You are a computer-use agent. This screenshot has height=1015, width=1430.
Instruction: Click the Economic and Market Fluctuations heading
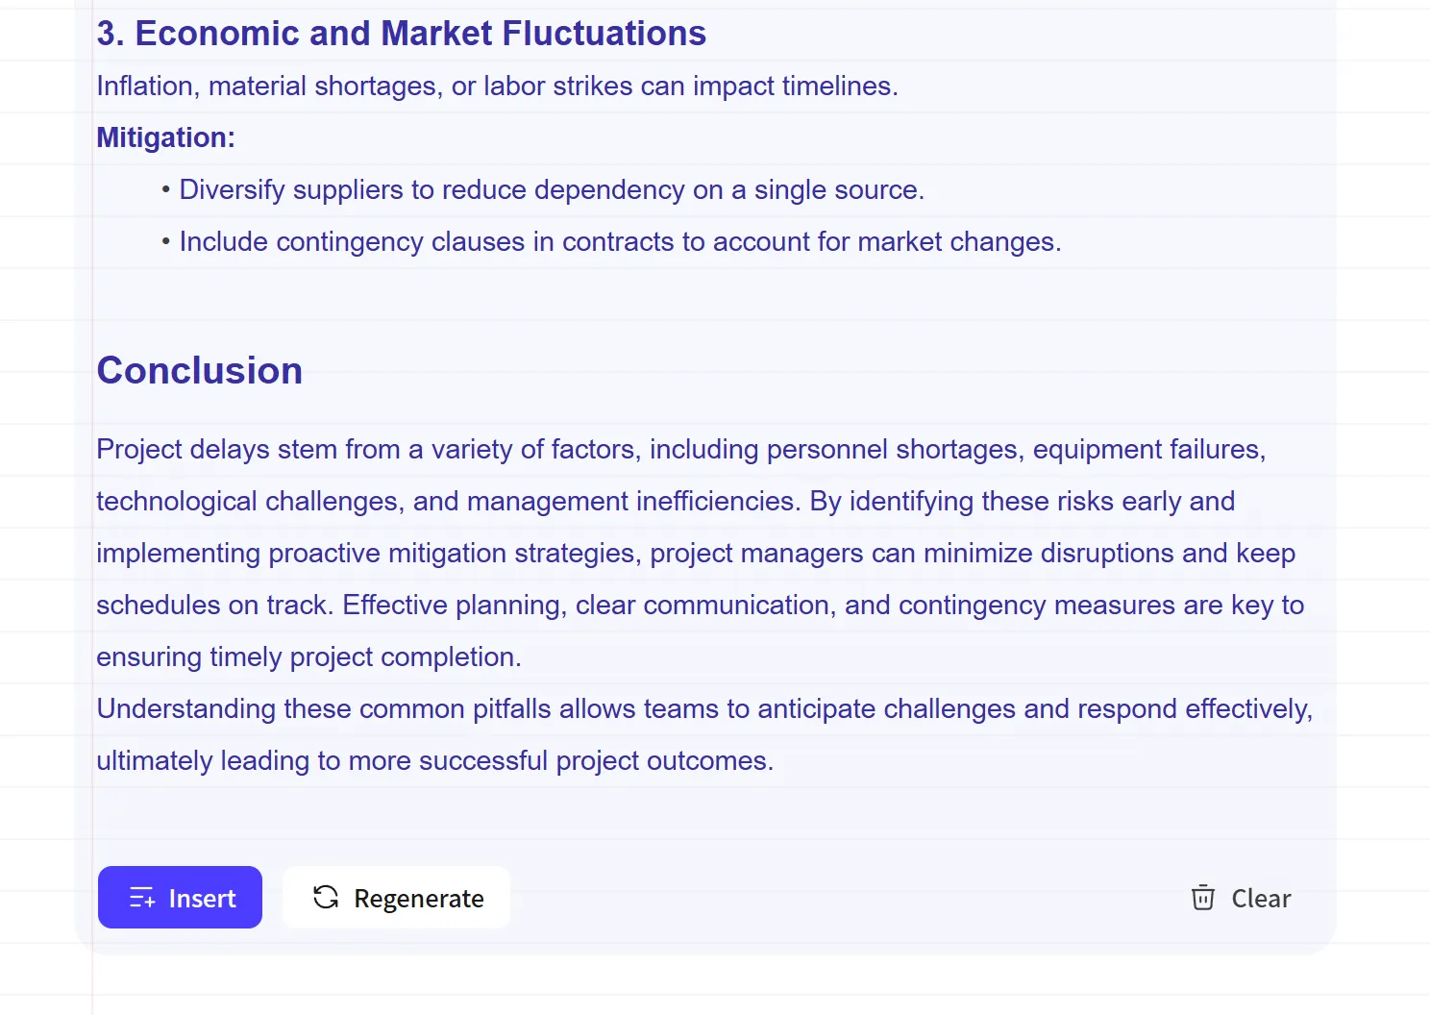point(402,34)
